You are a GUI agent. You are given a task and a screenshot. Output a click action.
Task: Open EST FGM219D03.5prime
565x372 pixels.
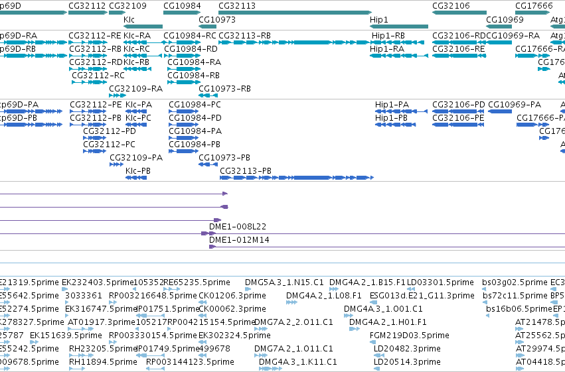click(374, 343)
